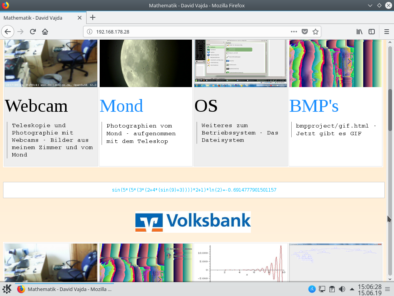Open the moon photo thumbnail
394x296 pixels.
[x=145, y=63]
